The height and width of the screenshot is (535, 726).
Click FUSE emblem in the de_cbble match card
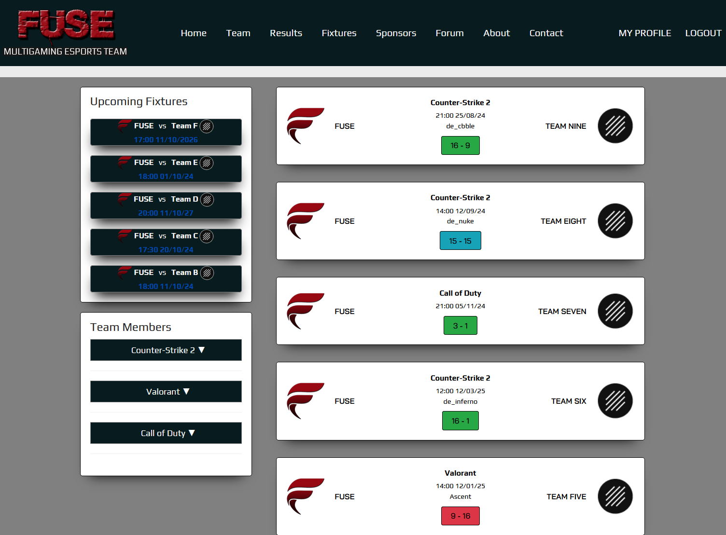305,126
